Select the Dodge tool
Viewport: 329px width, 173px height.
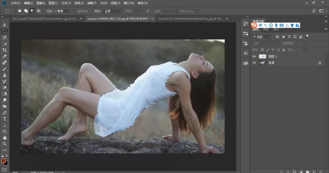(4, 106)
